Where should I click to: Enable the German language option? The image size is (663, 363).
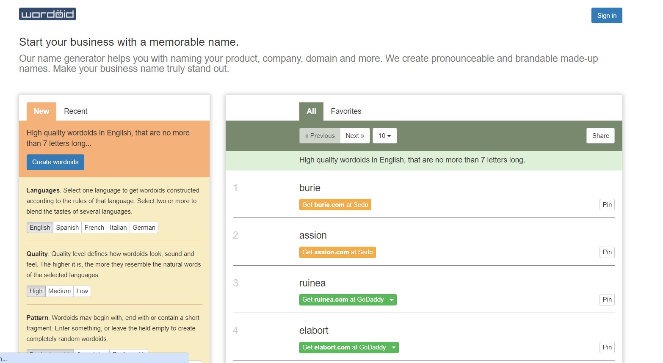[144, 228]
